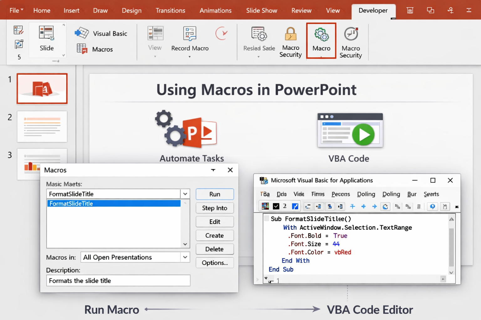Screen dimensions: 481x320
Task: Switch to the Animations tab
Action: tap(215, 10)
